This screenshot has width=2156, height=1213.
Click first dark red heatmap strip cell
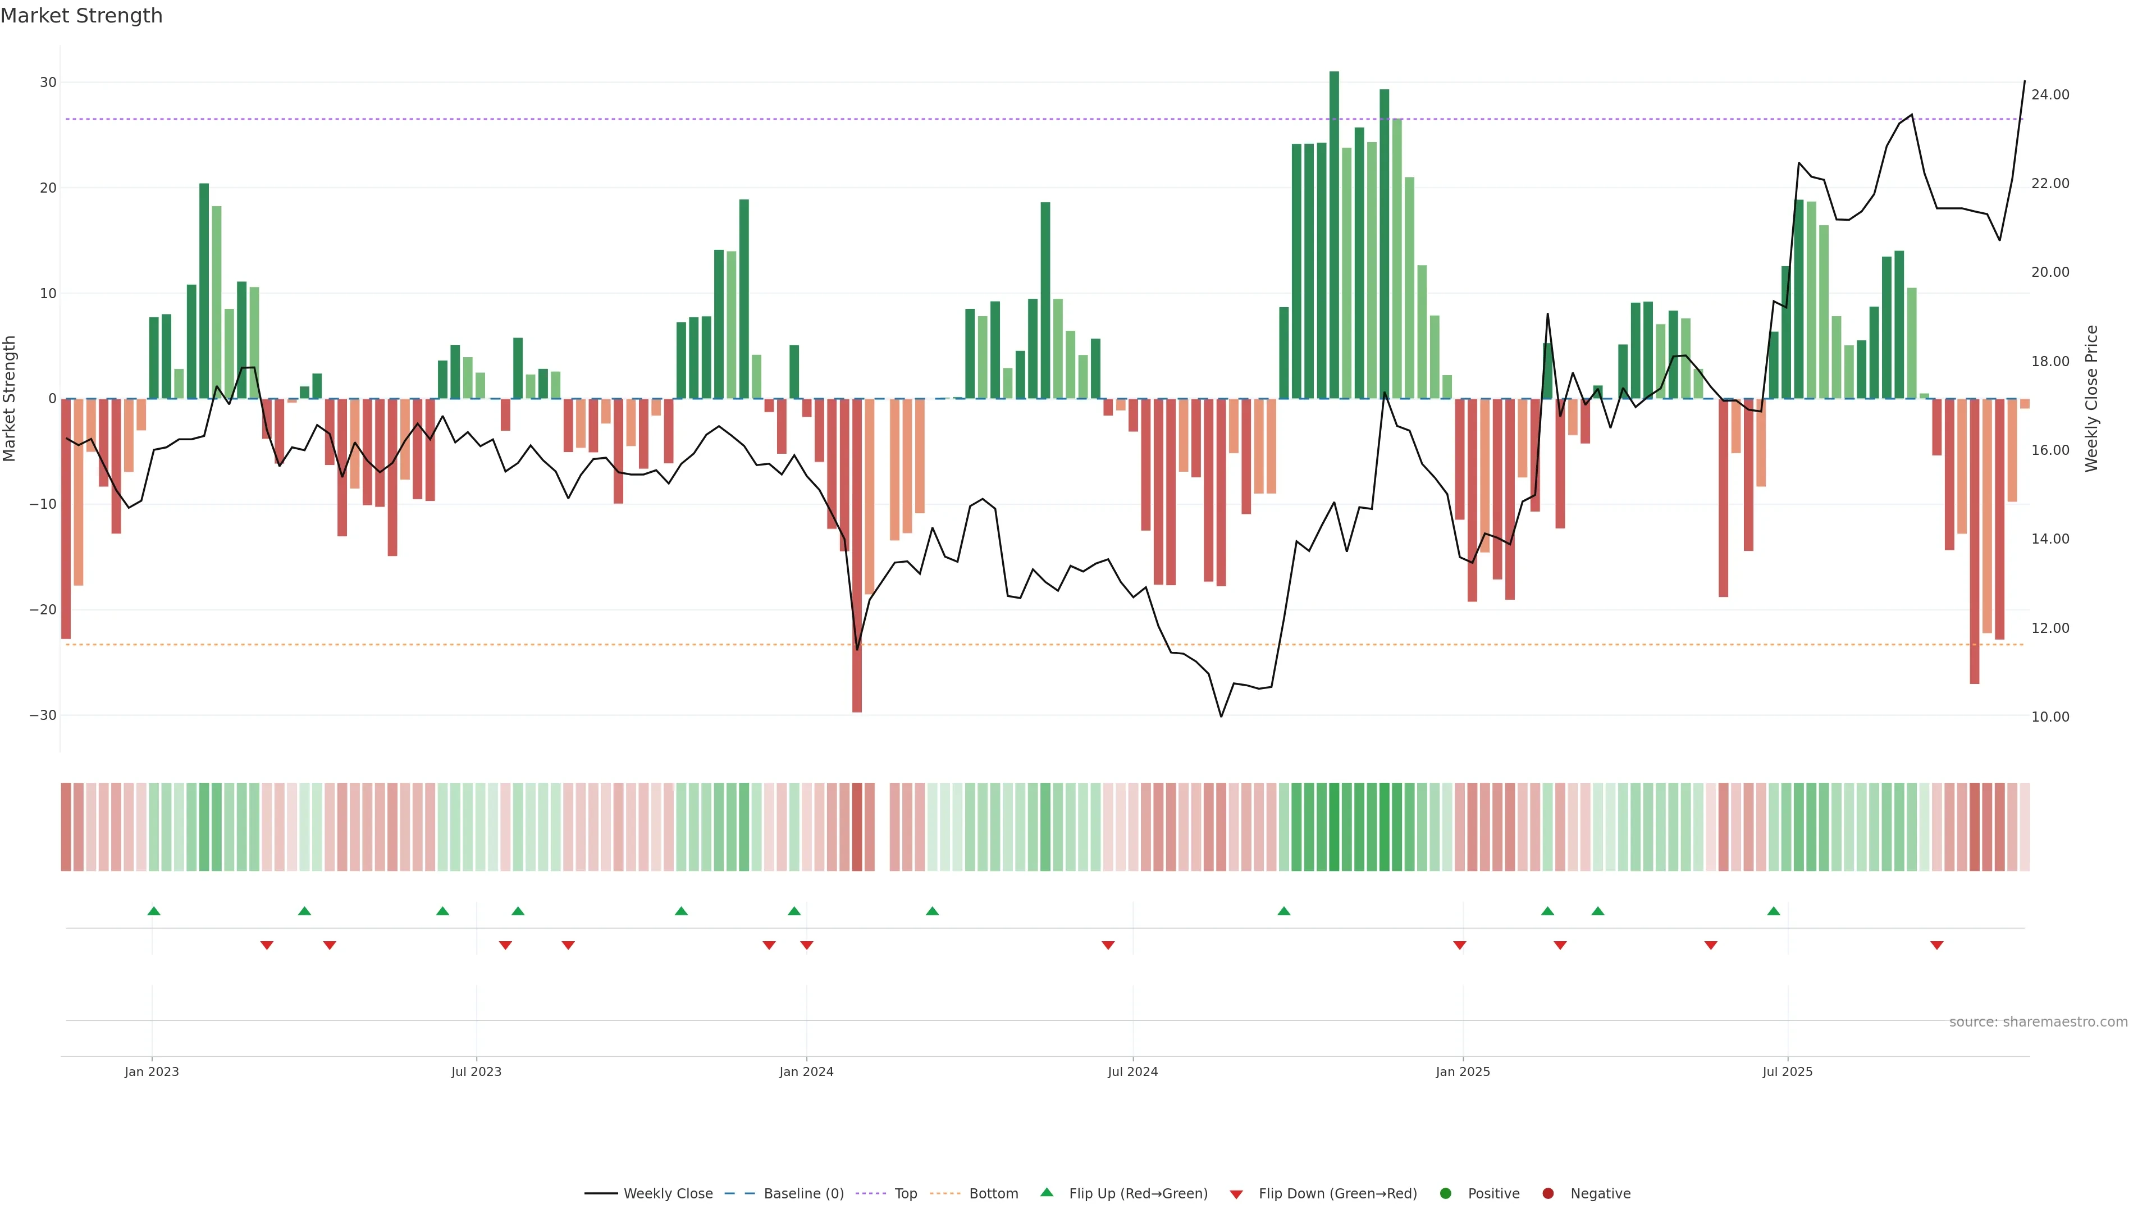66,827
